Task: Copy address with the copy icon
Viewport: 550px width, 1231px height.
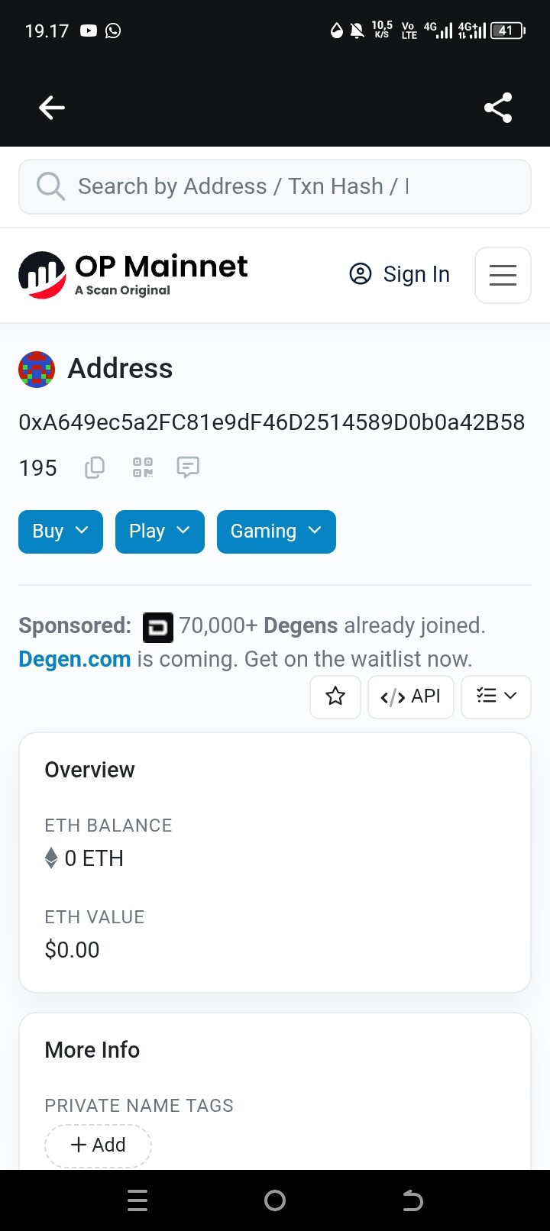Action: point(95,467)
